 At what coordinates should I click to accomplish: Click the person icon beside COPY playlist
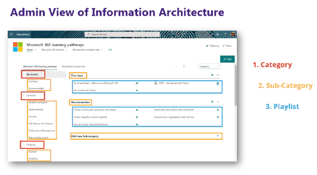pos(156,83)
